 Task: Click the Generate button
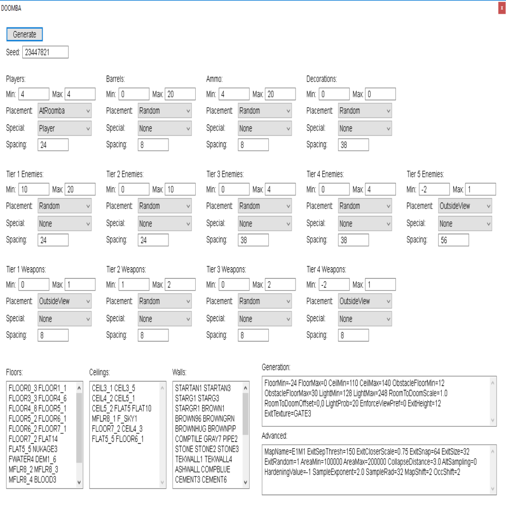25,34
